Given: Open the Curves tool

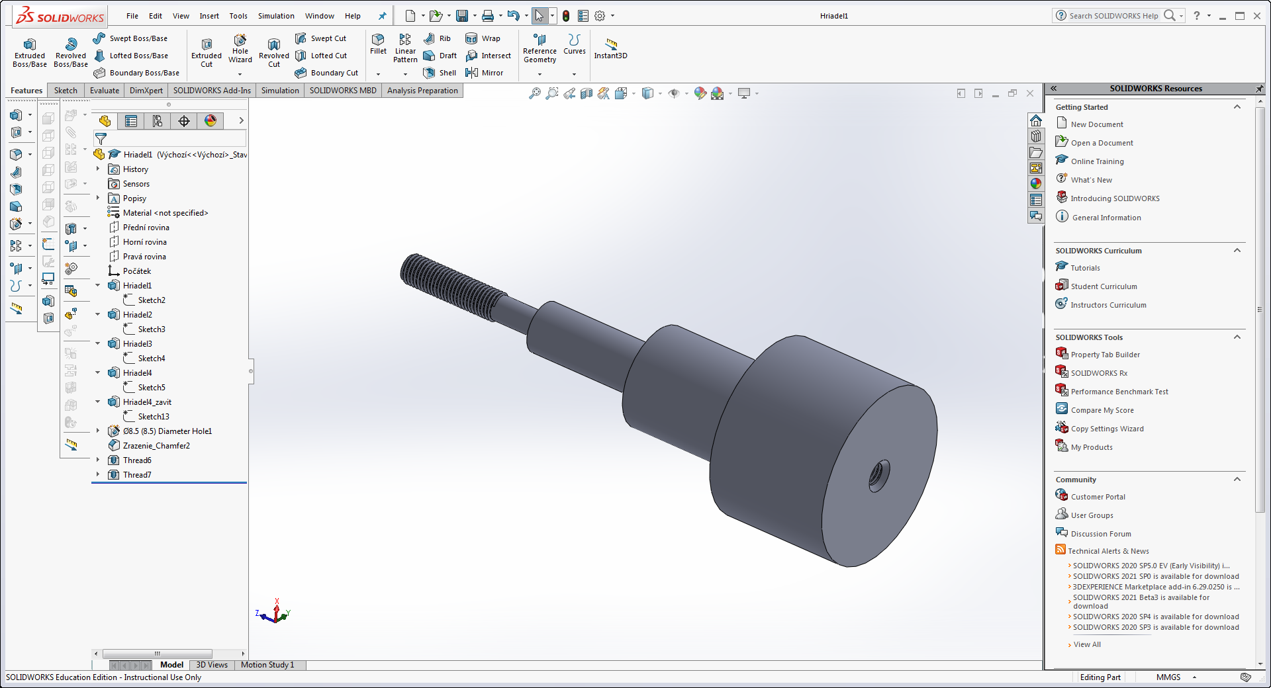Looking at the screenshot, I should [x=574, y=44].
